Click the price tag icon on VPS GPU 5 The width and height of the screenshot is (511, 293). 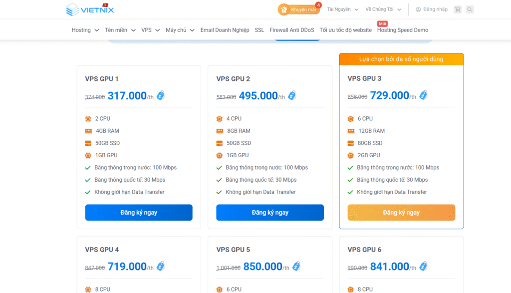point(296,266)
